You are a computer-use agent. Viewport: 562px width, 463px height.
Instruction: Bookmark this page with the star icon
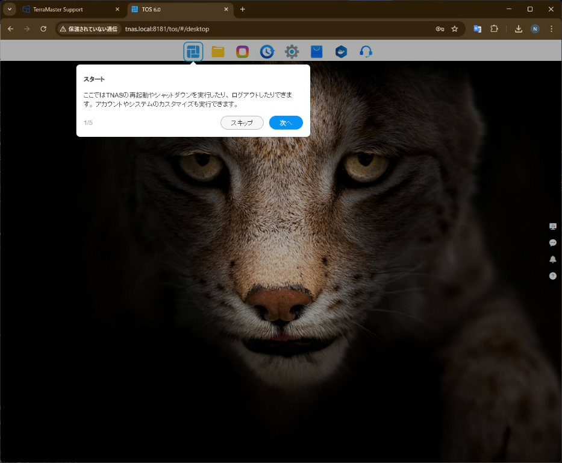455,29
